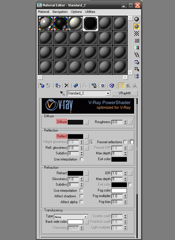Viewport: 175px width, 240px height.
Task: Open the Diffuse color swatch
Action: [x=76, y=122]
